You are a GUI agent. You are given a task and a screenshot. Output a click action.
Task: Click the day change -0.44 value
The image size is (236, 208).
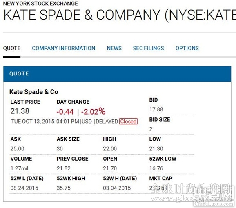[65, 112]
